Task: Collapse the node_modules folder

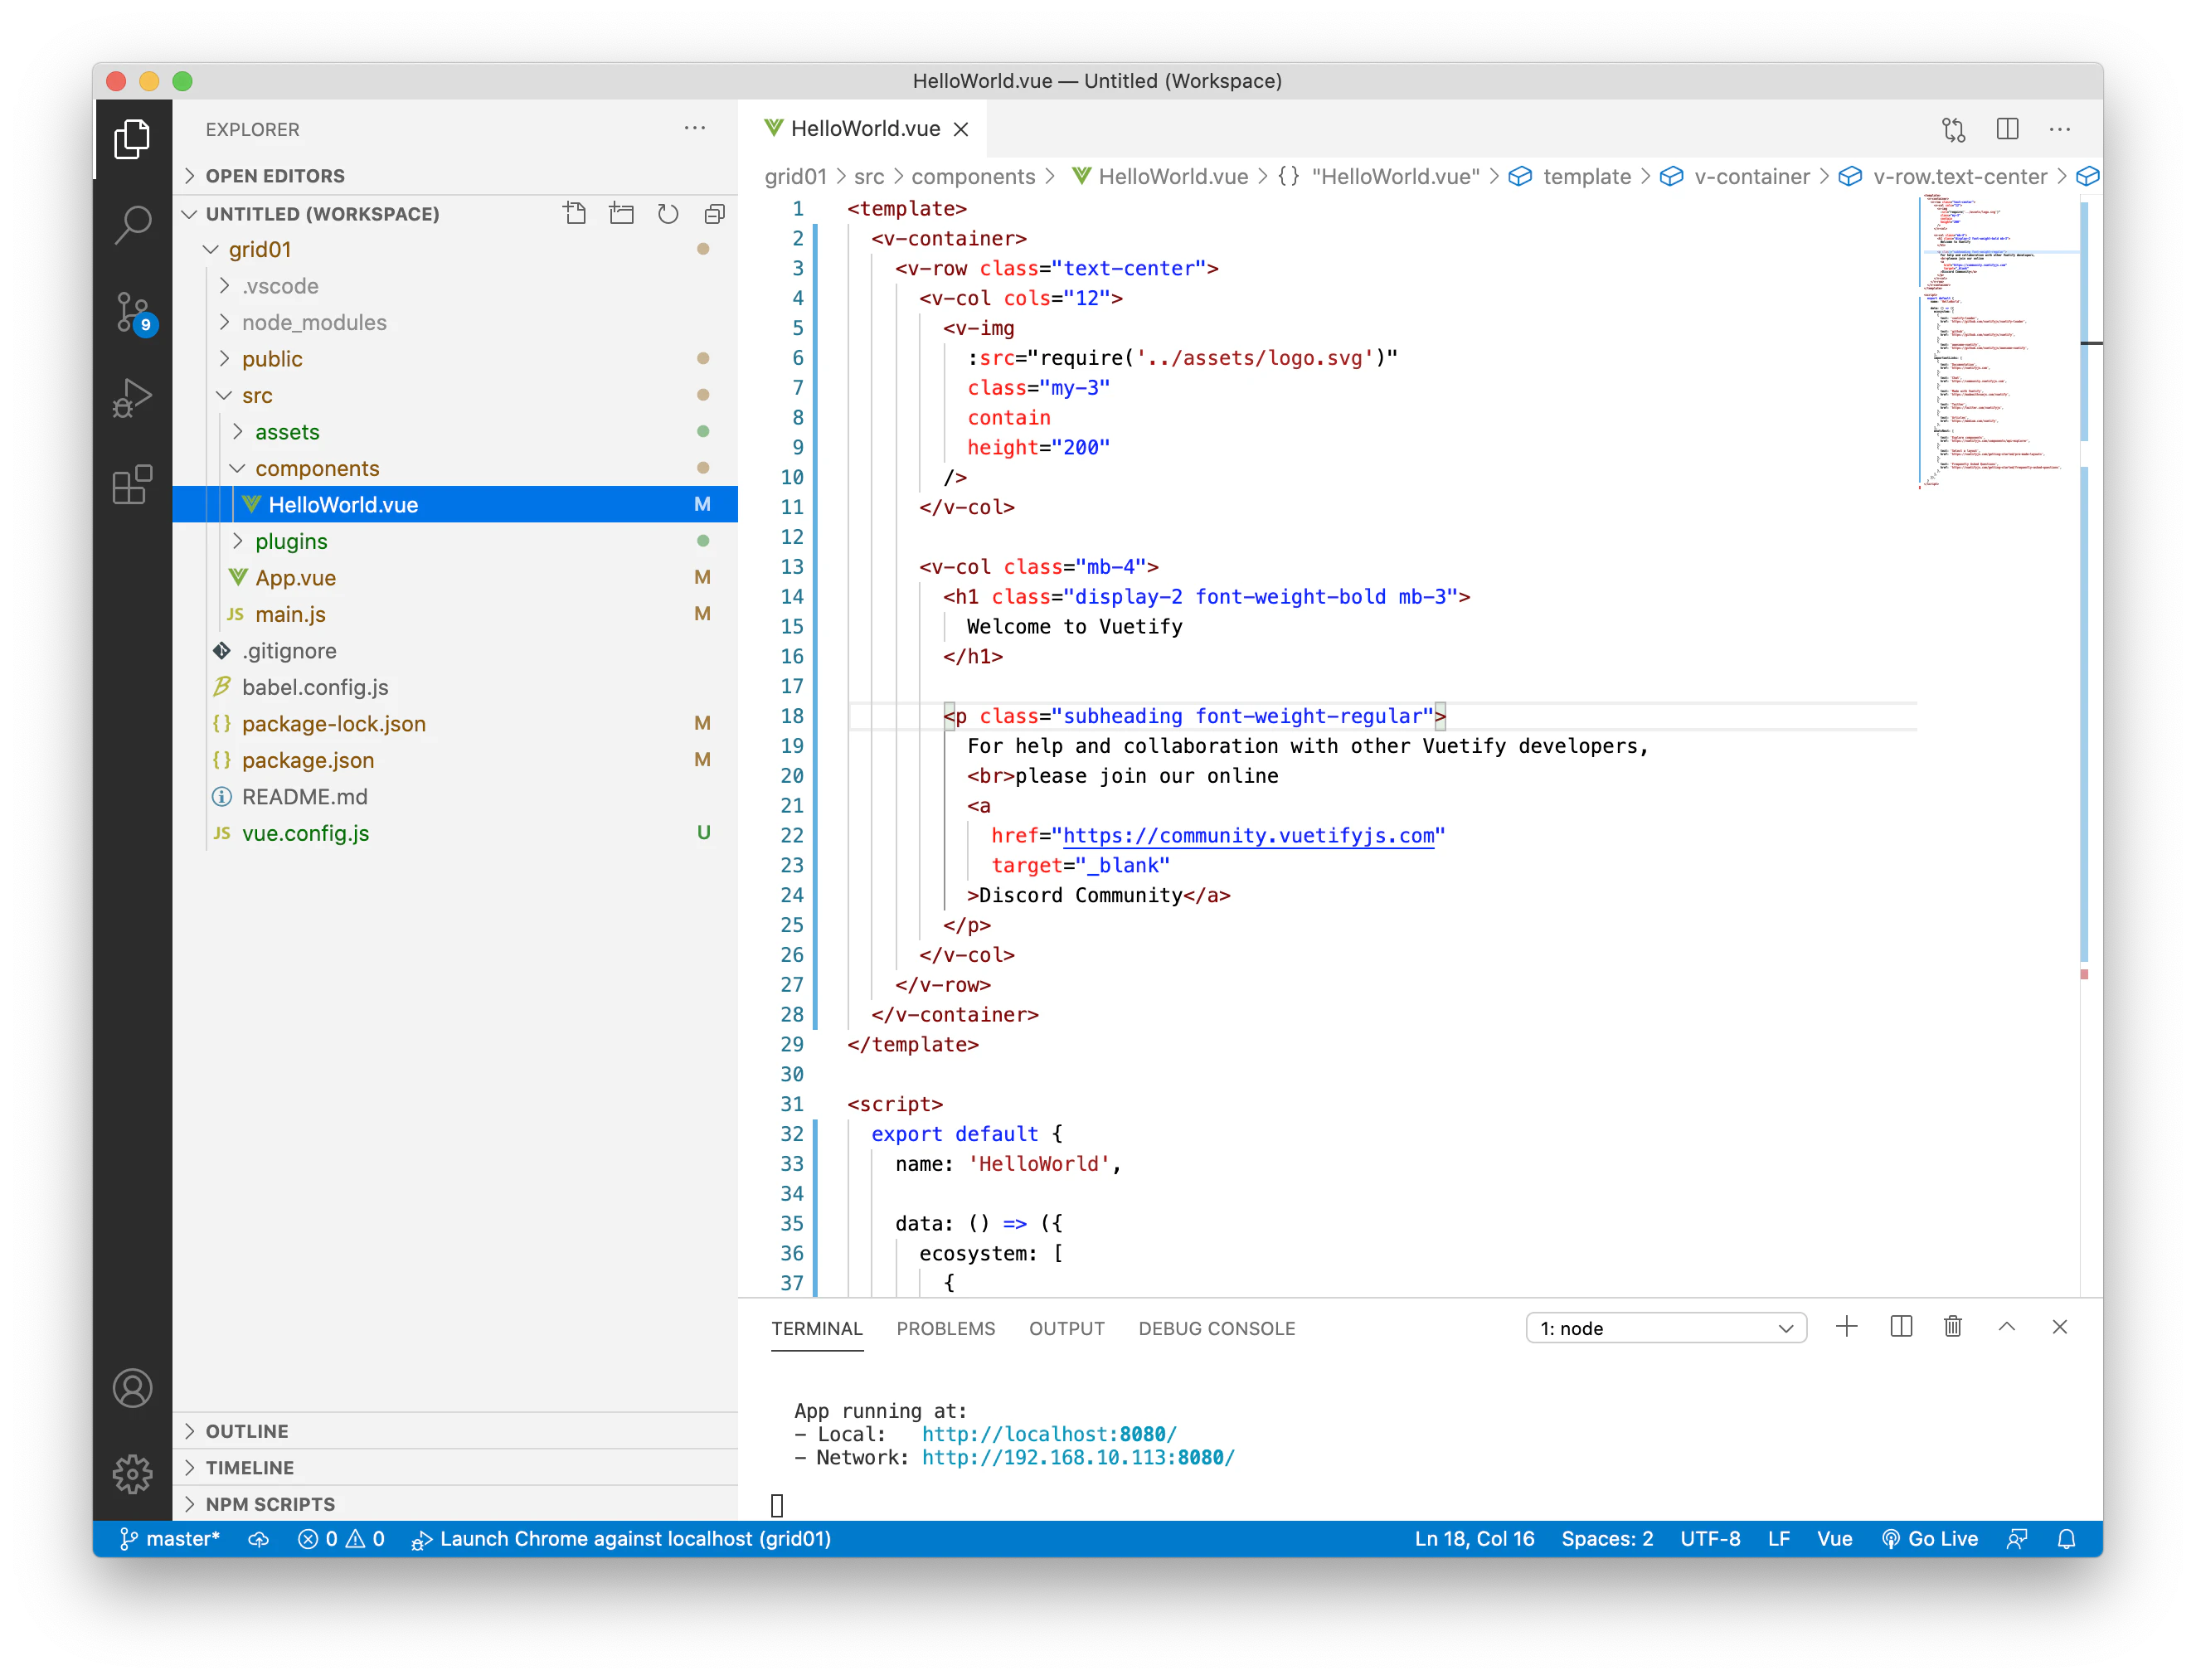Action: (x=314, y=322)
